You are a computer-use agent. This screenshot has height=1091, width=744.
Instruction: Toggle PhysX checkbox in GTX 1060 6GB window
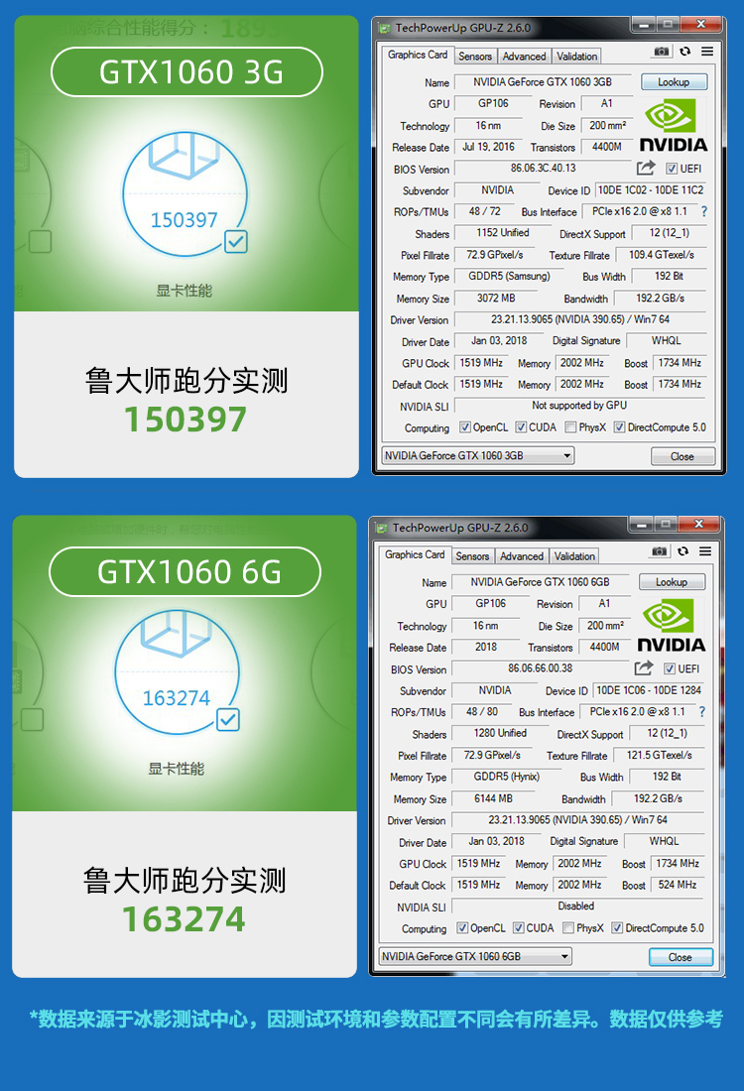(568, 927)
